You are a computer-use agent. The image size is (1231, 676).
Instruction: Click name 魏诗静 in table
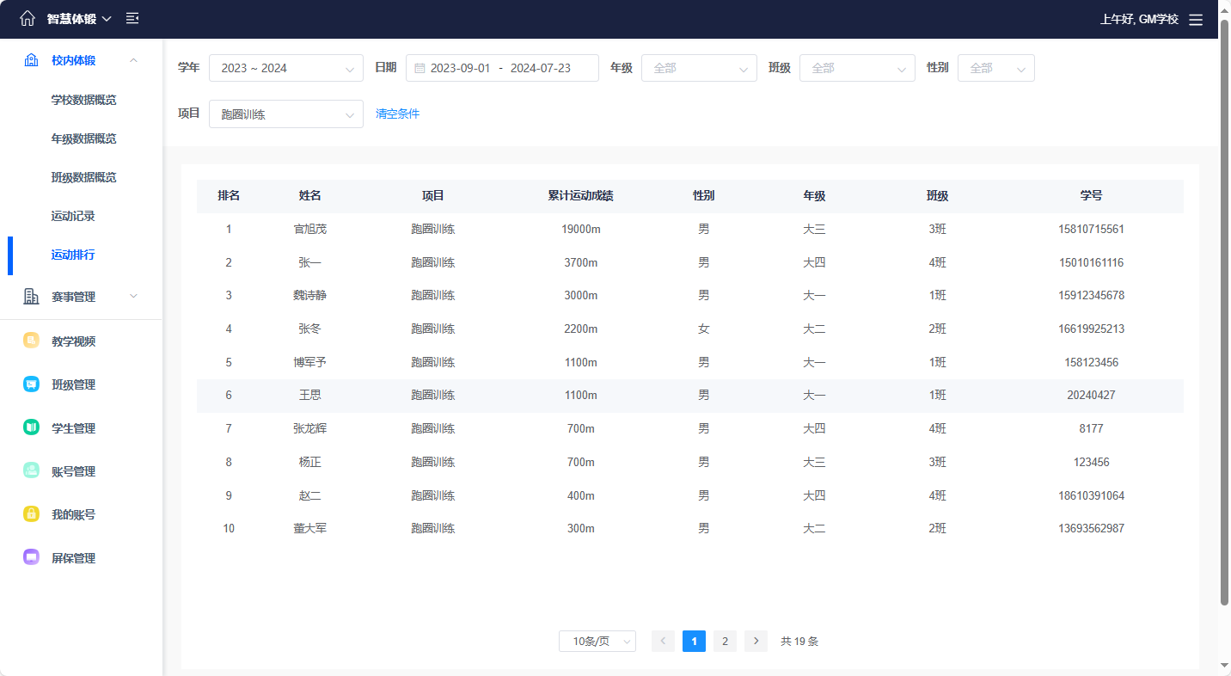(x=310, y=296)
